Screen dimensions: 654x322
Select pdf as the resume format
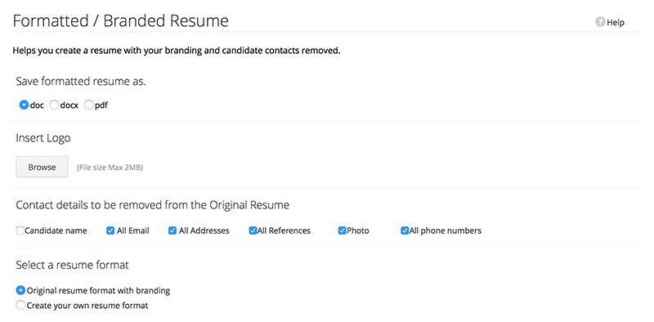click(88, 105)
